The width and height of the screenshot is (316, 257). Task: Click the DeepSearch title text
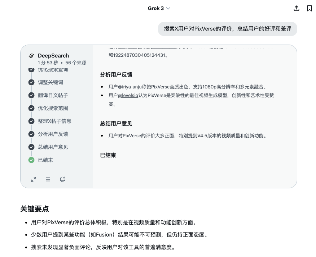(x=53, y=56)
